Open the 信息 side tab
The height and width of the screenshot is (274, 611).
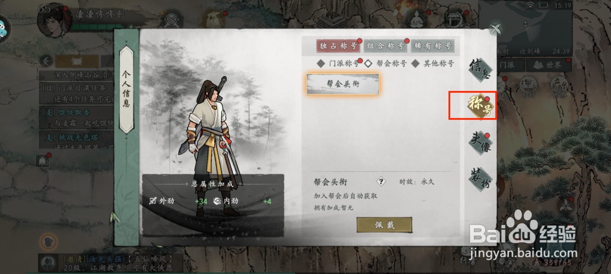(x=480, y=69)
